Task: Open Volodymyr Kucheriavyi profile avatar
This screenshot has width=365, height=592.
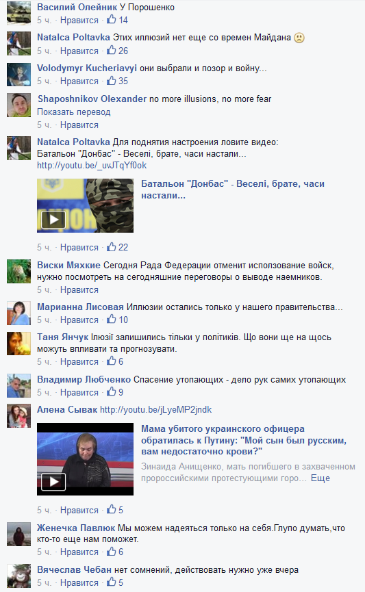Action: pos(19,75)
